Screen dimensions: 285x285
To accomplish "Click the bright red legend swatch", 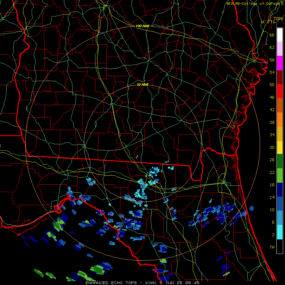I will pos(280,91).
